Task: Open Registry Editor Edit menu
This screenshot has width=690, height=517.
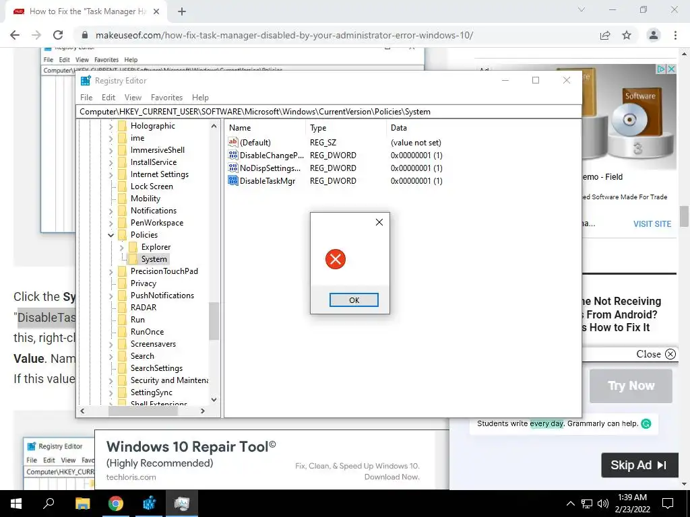Action: pos(108,98)
